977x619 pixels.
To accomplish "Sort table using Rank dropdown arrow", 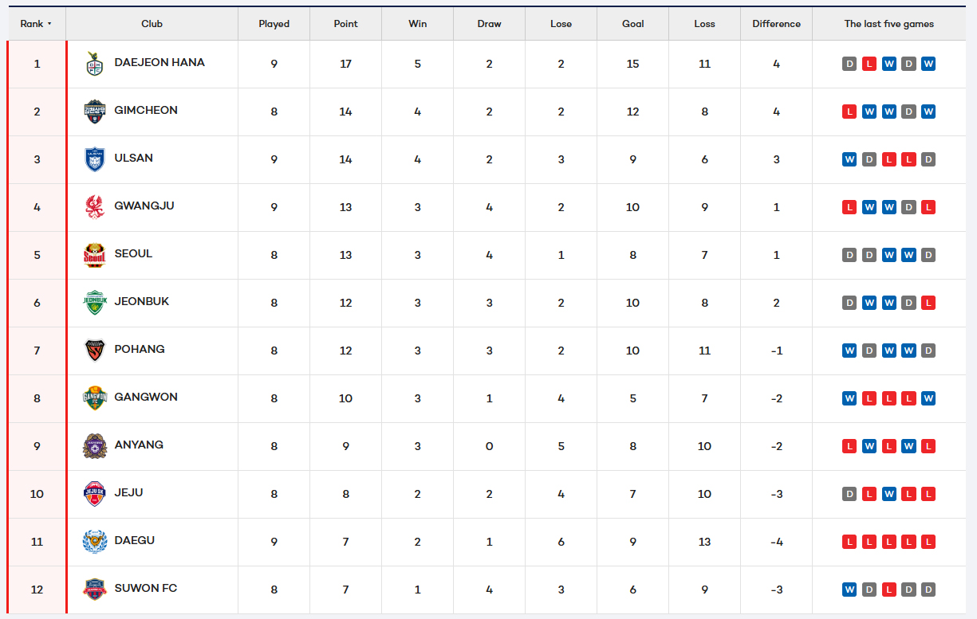I will [x=49, y=24].
